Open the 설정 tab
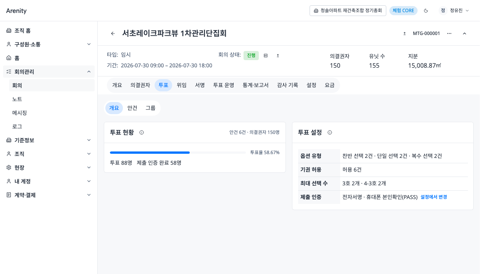The height and width of the screenshot is (274, 484). click(x=311, y=85)
